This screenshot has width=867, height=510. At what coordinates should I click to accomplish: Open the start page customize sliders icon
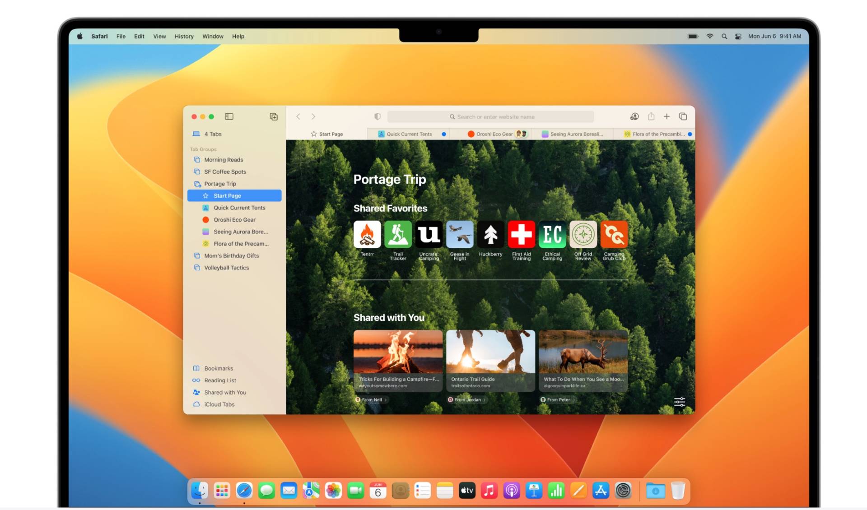click(x=679, y=402)
